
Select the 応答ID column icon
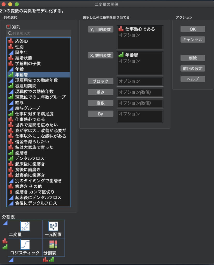click(11, 41)
